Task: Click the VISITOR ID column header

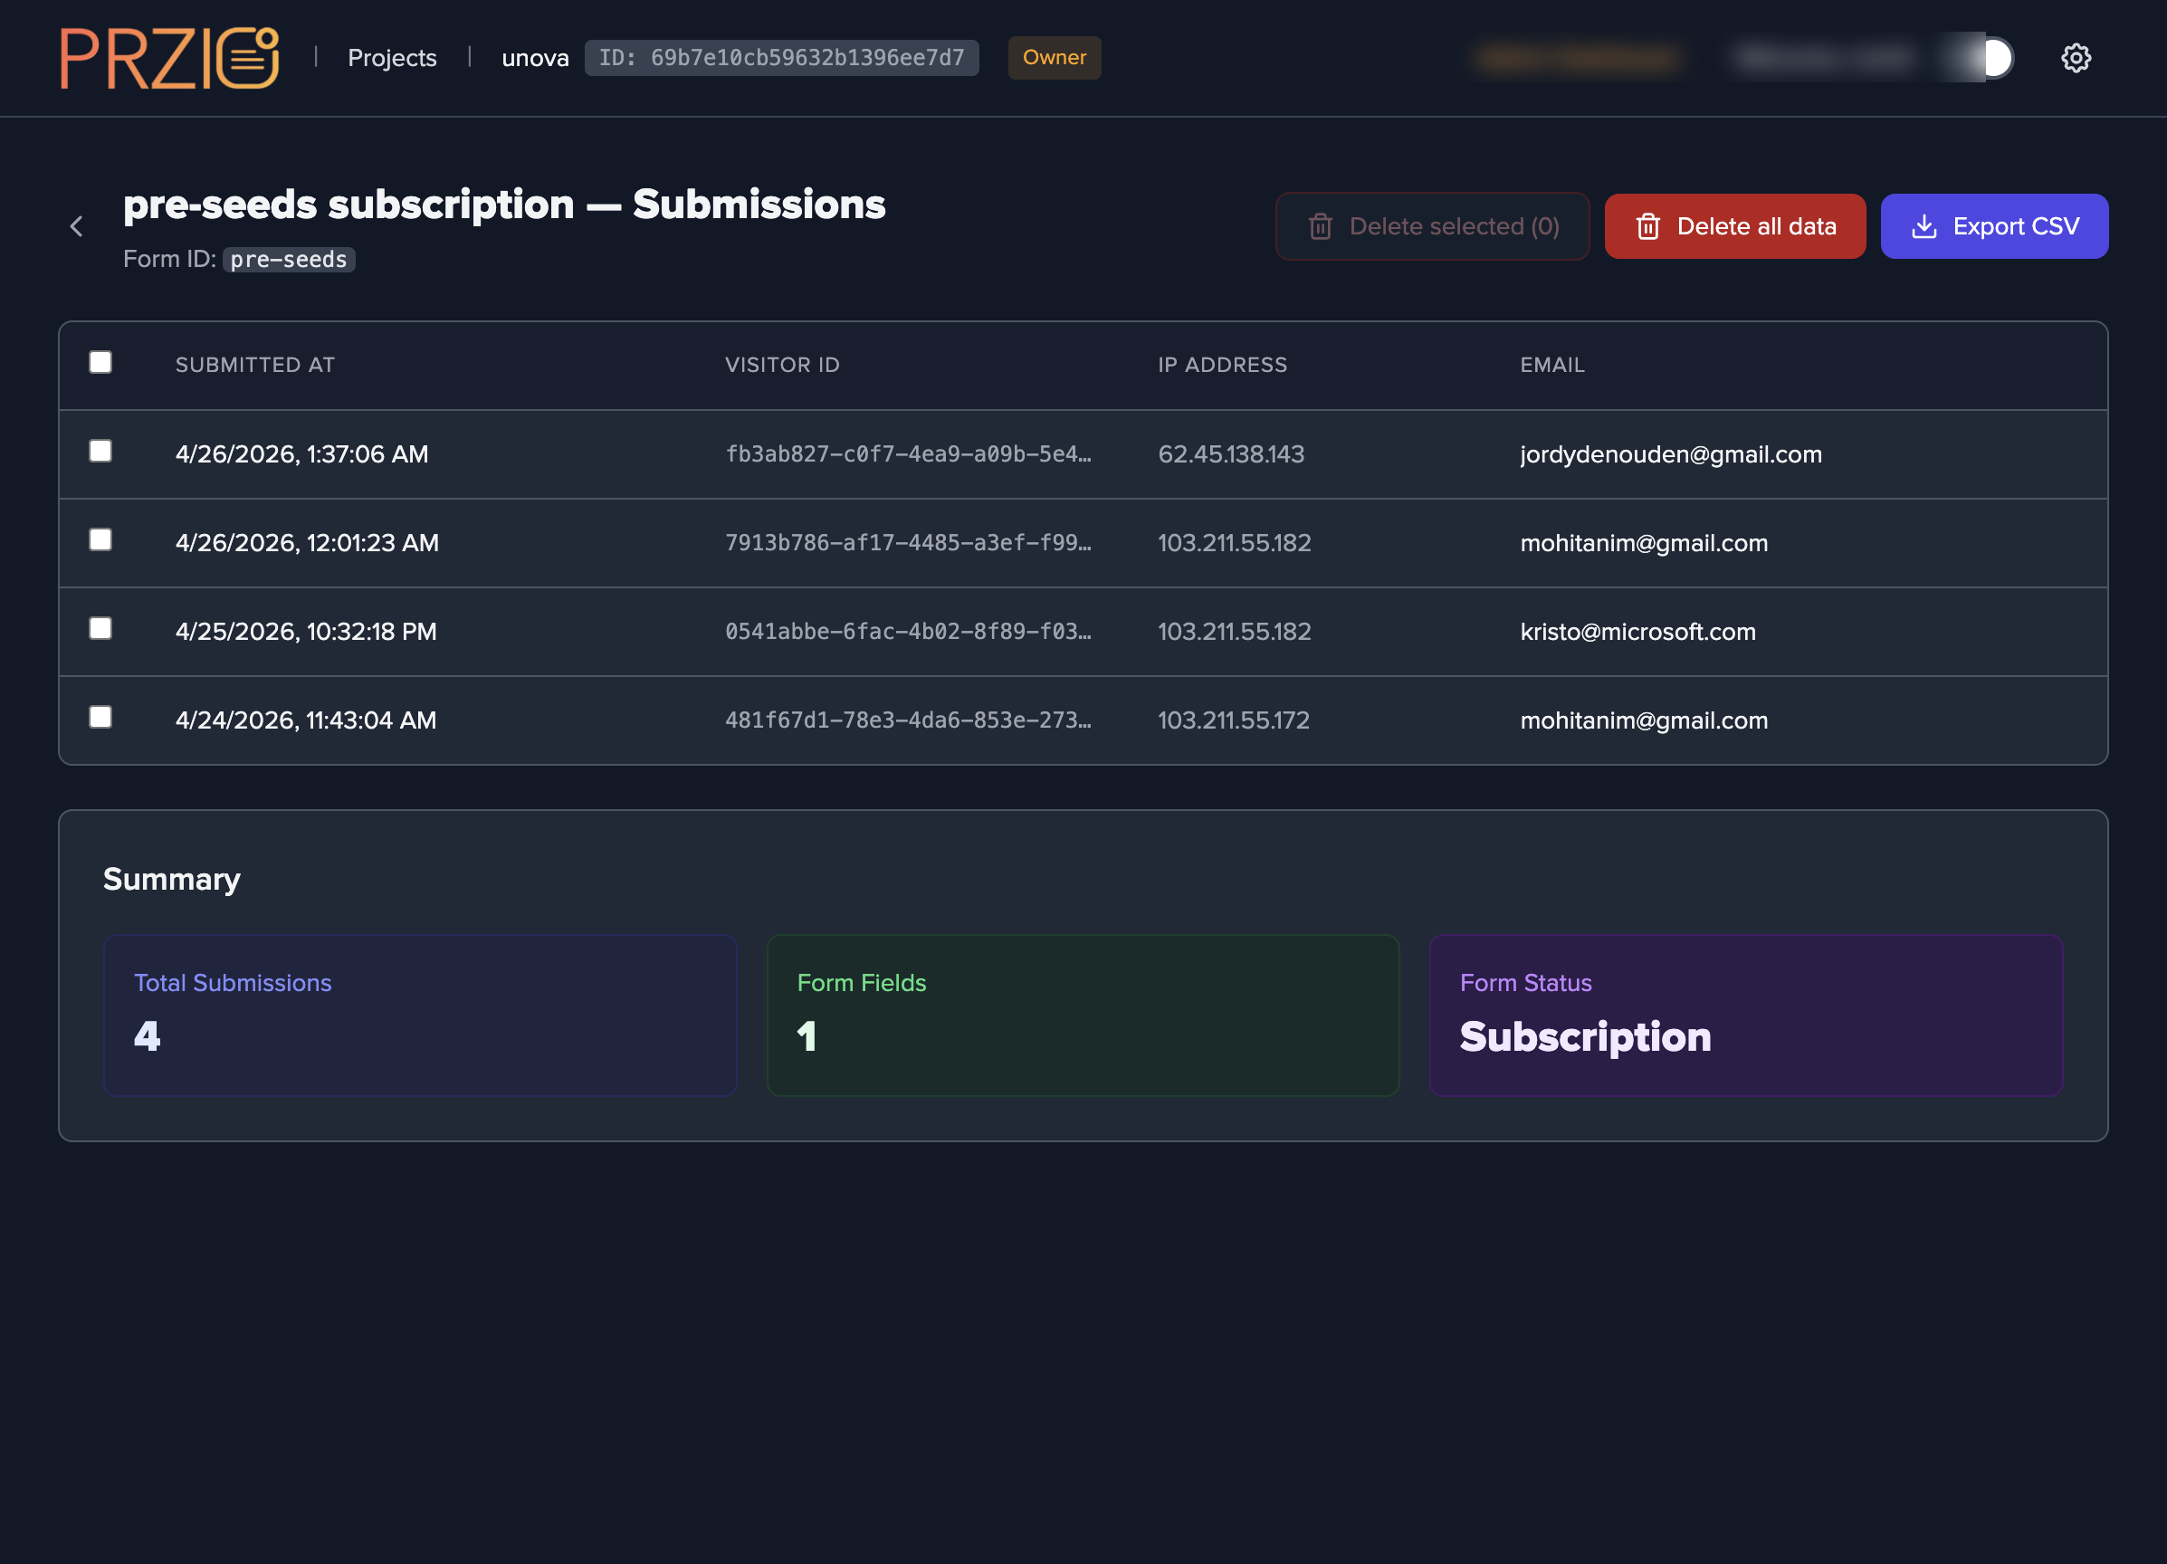Action: coord(781,365)
